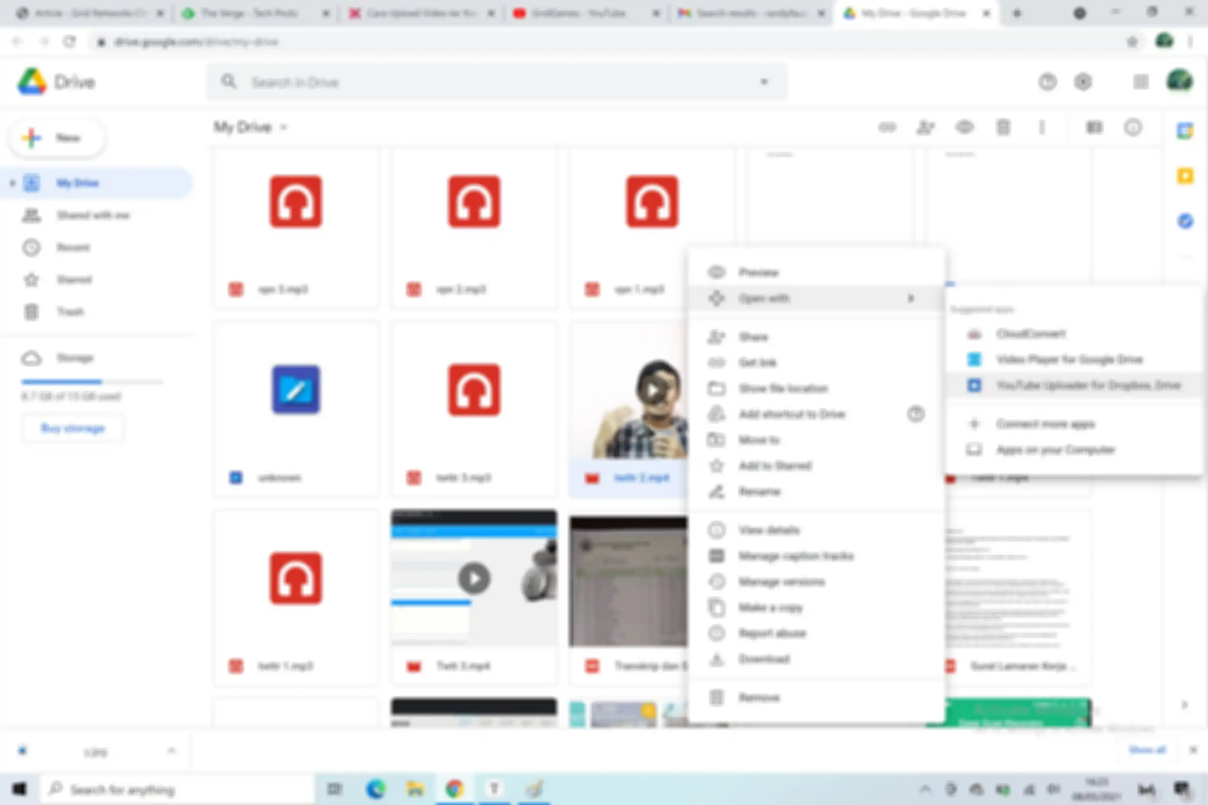Open search options dropdown arrow

[x=764, y=82]
